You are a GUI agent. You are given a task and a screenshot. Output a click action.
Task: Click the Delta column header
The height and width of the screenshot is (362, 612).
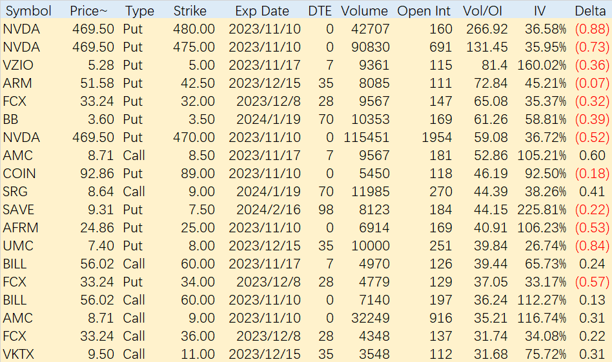(590, 11)
